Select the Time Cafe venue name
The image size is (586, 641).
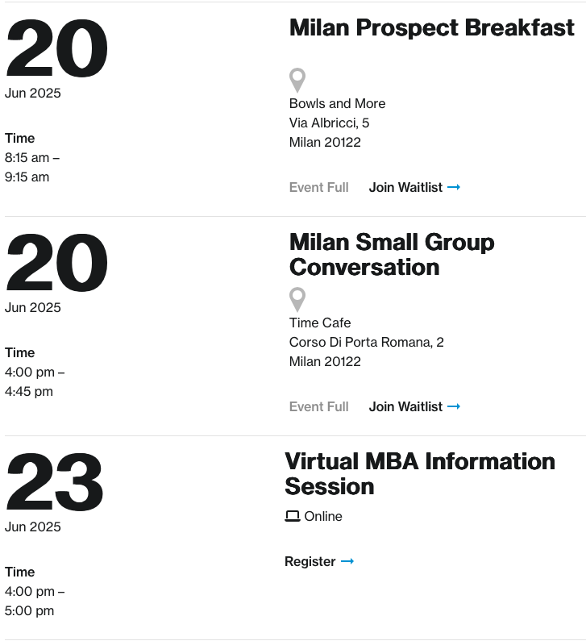(x=319, y=323)
